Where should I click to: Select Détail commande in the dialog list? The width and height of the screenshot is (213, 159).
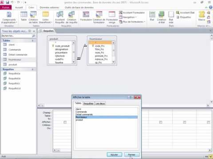(x=106, y=114)
